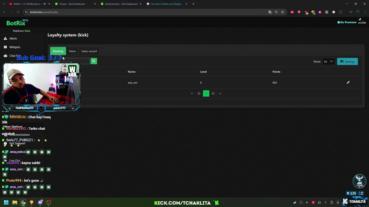Click the Level column header

[x=203, y=72]
